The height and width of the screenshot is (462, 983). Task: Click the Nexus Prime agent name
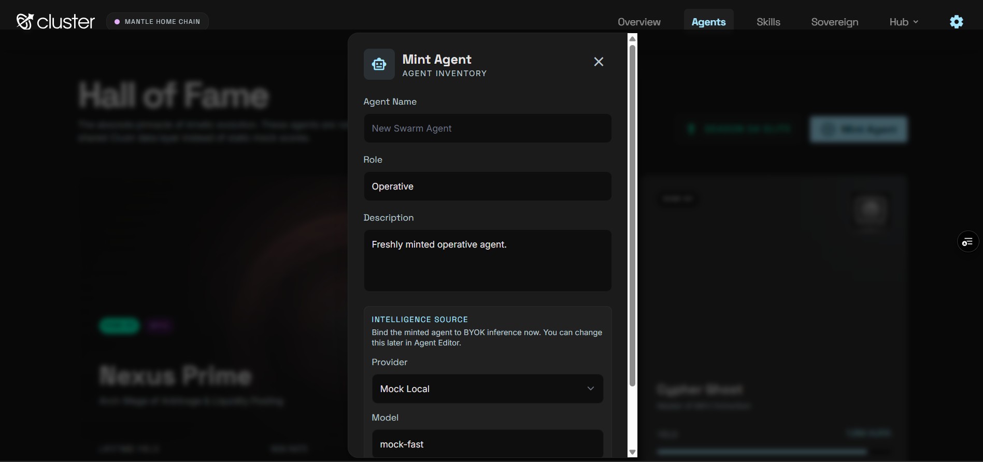pyautogui.click(x=176, y=376)
